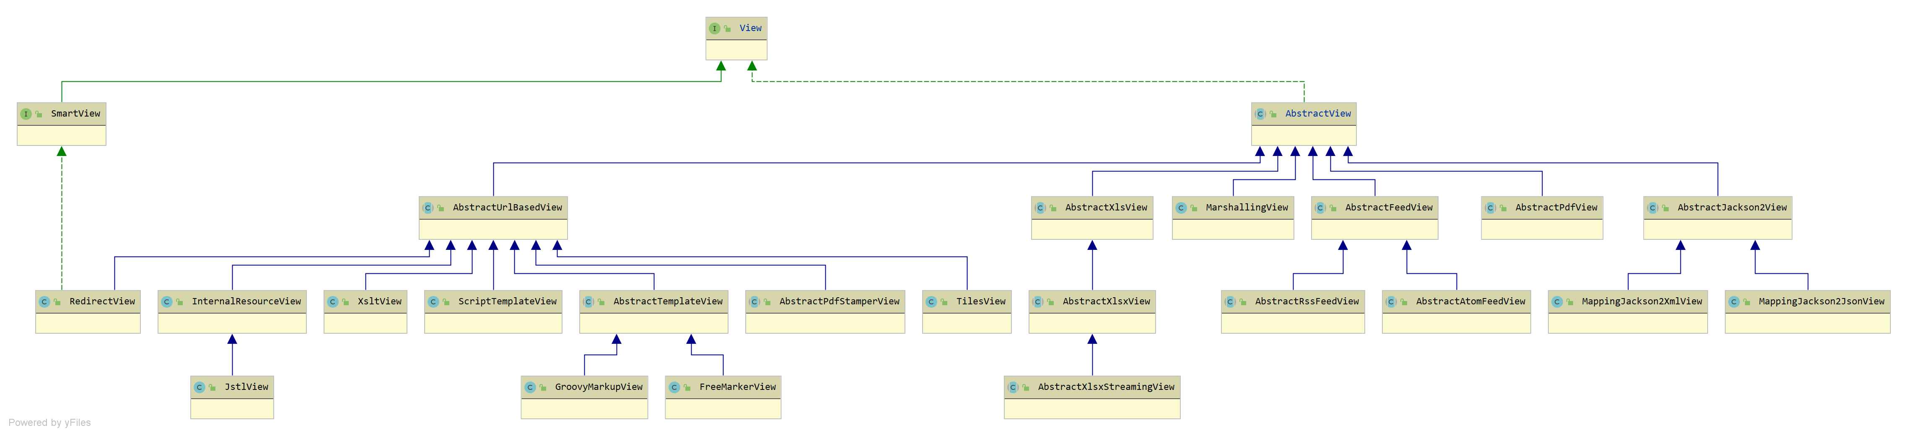Select the AbstractPdfStamperView node
The image size is (1908, 436).
[x=825, y=311]
